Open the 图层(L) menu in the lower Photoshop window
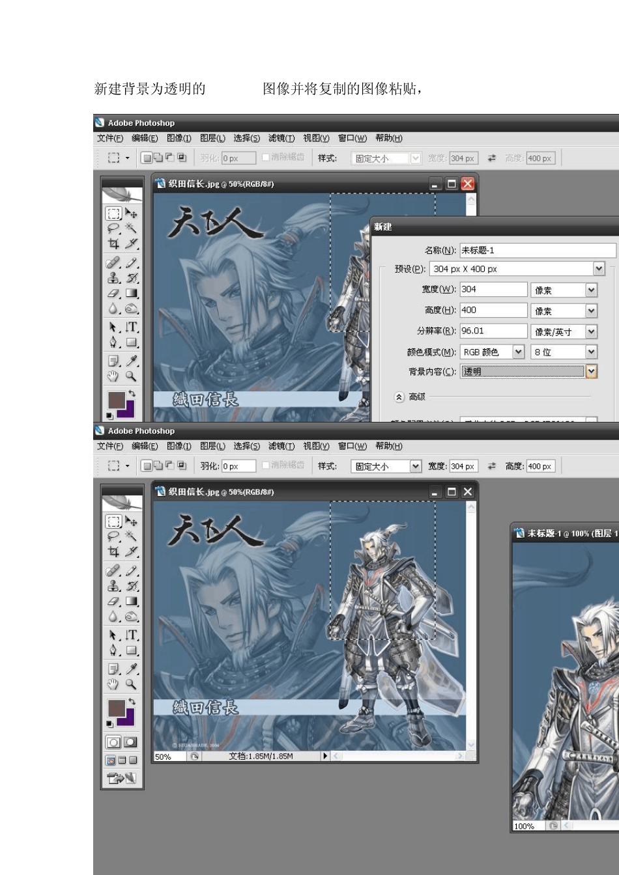The image size is (619, 875). coord(212,446)
